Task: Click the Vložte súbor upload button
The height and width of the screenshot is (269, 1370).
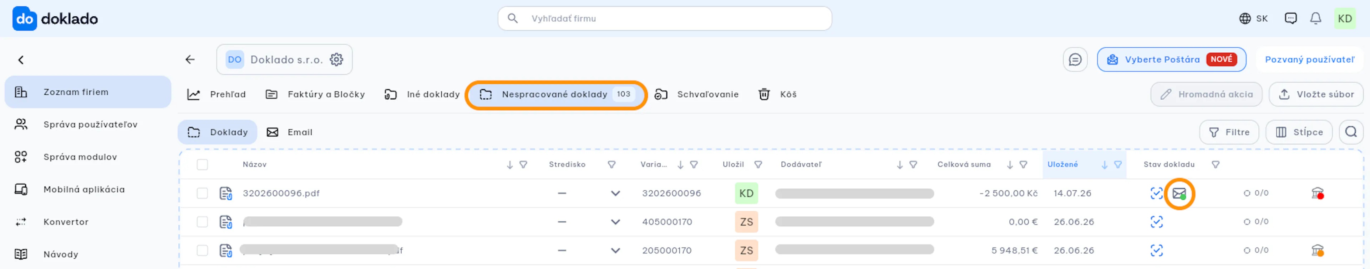Action: tap(1316, 94)
